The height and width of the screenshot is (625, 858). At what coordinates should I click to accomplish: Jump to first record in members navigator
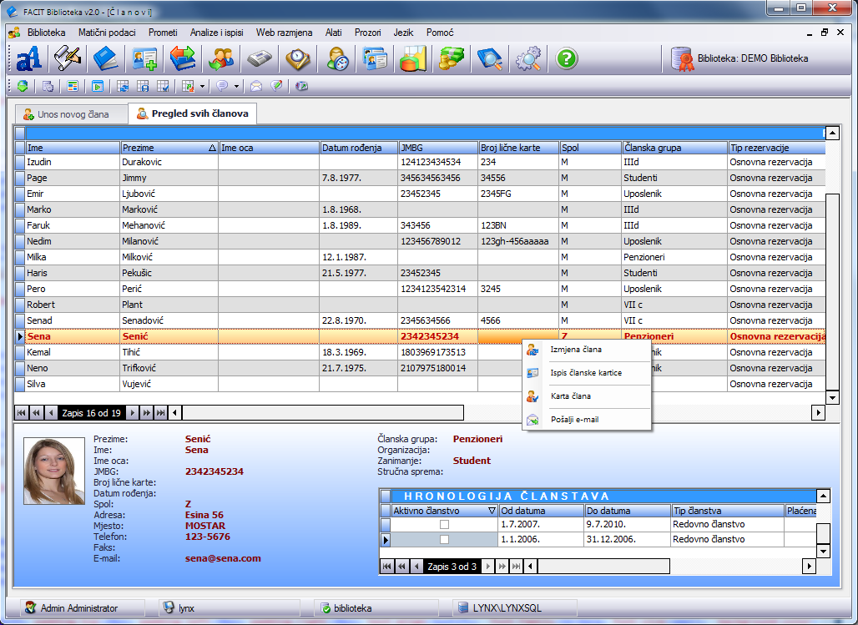click(x=21, y=413)
